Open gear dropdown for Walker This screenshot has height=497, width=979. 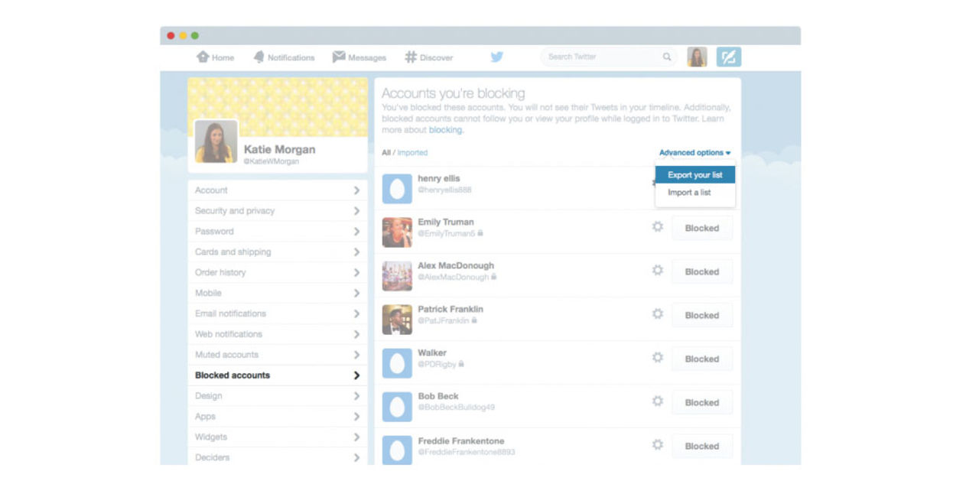(x=657, y=358)
